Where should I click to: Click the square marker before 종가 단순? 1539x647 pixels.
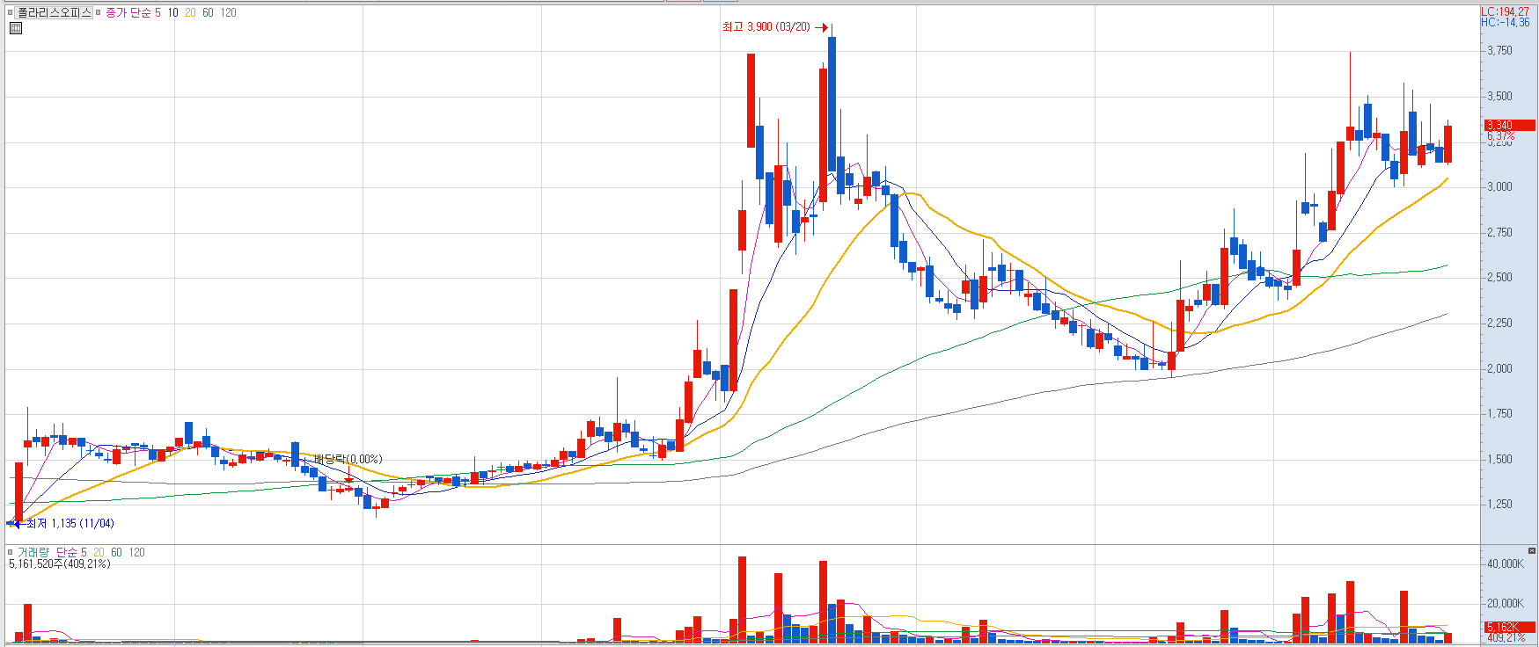point(99,12)
